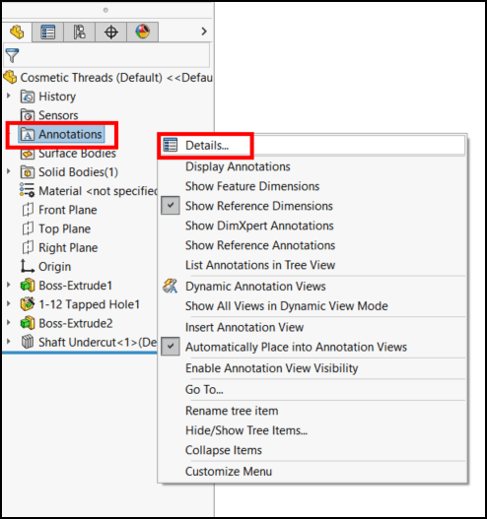Select the Shaft Undercut<1> tree item
Viewport: 487px width, 519px height.
tap(98, 342)
